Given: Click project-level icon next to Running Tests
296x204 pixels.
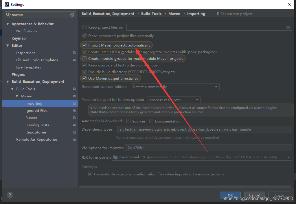Looking at the screenshot, I should (x=74, y=125).
